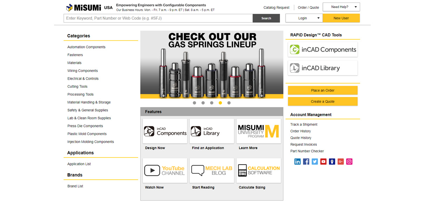Select Material Handling & Storage category
Viewport: 425px width, 212px height.
89,102
